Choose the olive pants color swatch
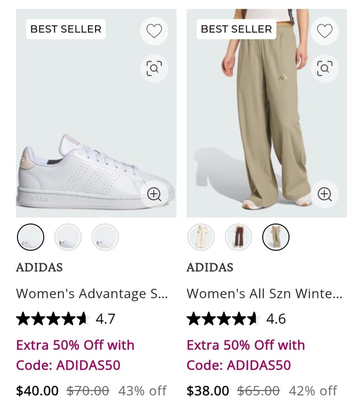 tap(276, 237)
